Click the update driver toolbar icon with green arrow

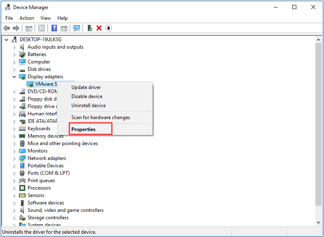pos(90,28)
